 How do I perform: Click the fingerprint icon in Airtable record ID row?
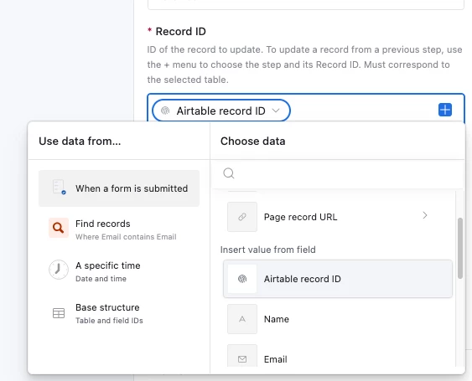[x=242, y=279]
